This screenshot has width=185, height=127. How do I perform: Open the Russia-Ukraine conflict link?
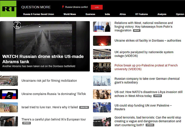(x=76, y=7)
